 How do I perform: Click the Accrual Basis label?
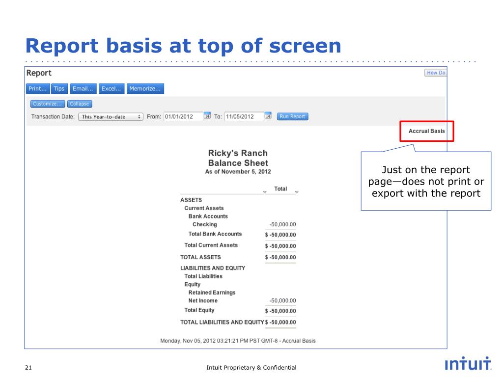[427, 131]
